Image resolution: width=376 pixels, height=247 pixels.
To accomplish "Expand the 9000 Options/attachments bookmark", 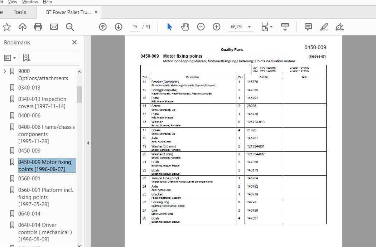I will 4,71.
